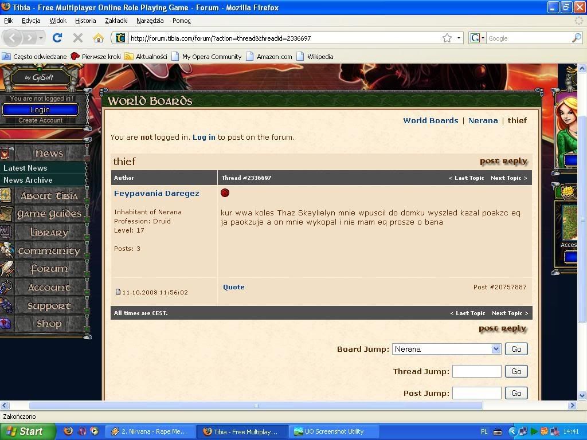Viewport: 587px width, 440px height.
Task: Open the Aktualności feed bookmark
Action: (x=146, y=57)
